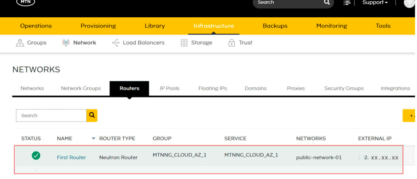Click MTNNG_CLOUD_AZ_1 in the GROUP column

click(x=180, y=155)
